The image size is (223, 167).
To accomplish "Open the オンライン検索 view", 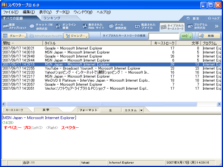I will click(x=66, y=26).
